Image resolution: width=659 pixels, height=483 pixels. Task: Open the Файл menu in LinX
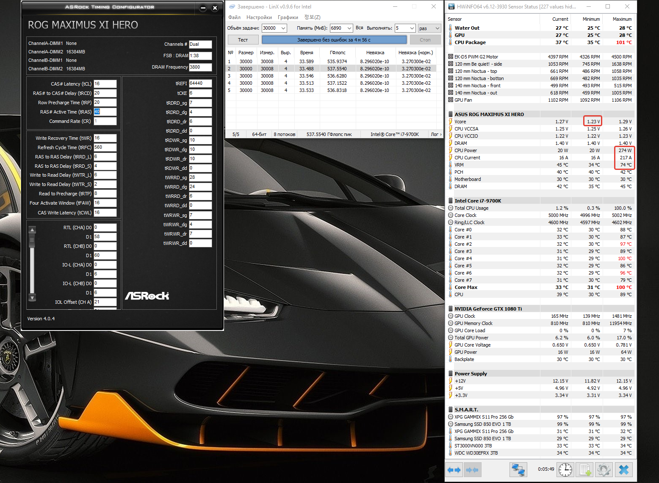pyautogui.click(x=234, y=17)
